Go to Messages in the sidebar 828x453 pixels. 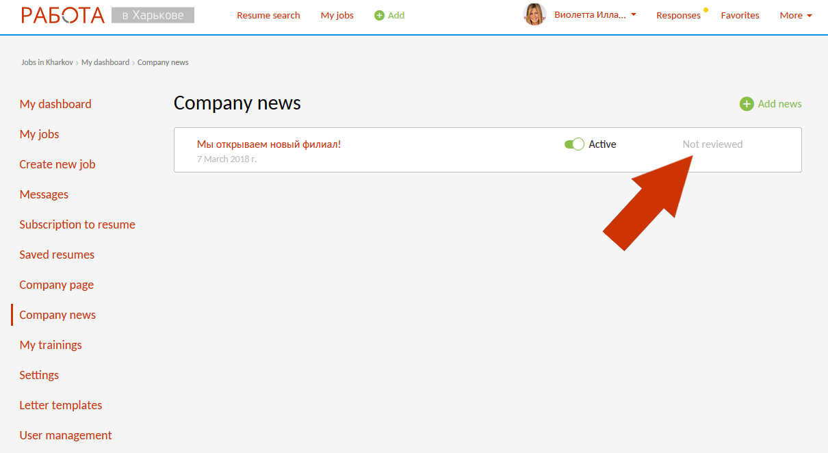[x=44, y=194]
